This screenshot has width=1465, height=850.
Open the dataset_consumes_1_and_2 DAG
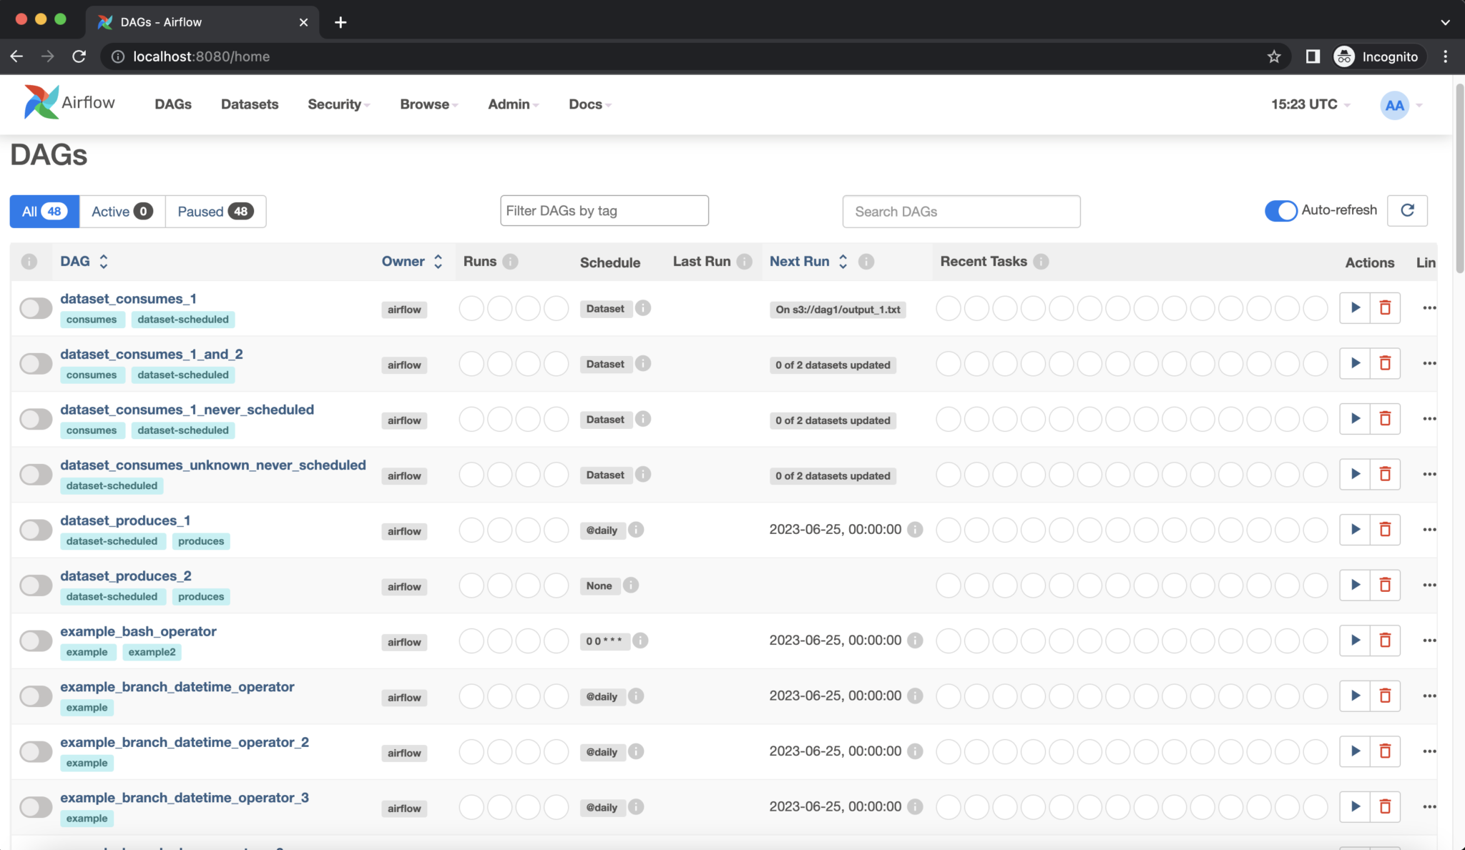151,354
